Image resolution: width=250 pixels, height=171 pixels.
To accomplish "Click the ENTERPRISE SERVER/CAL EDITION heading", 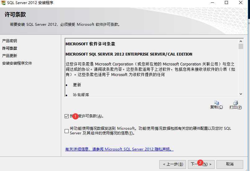I will pyautogui.click(x=129, y=54).
